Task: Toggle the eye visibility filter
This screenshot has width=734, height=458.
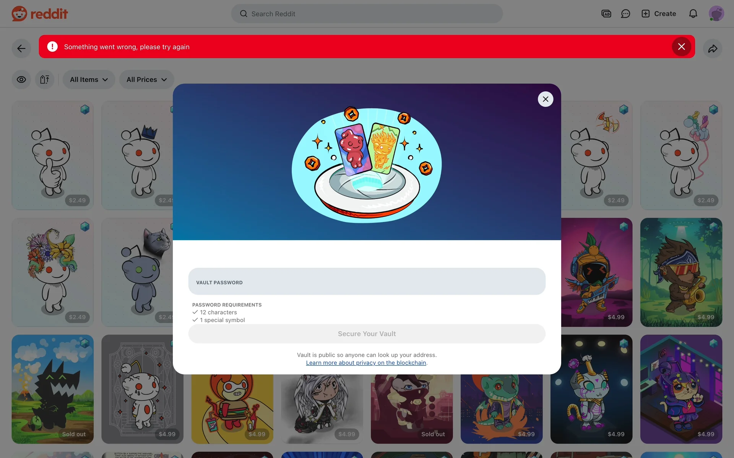Action: click(x=21, y=79)
